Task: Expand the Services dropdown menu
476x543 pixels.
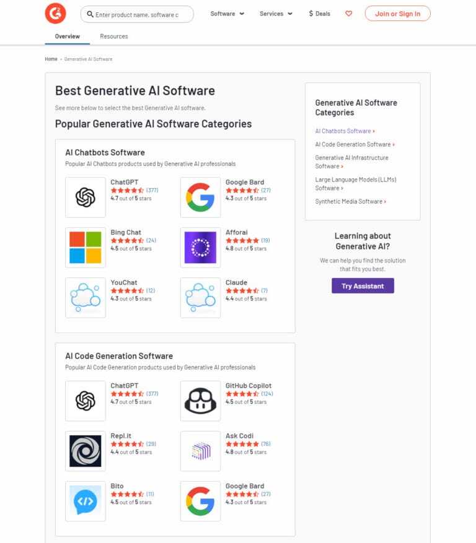Action: (276, 14)
